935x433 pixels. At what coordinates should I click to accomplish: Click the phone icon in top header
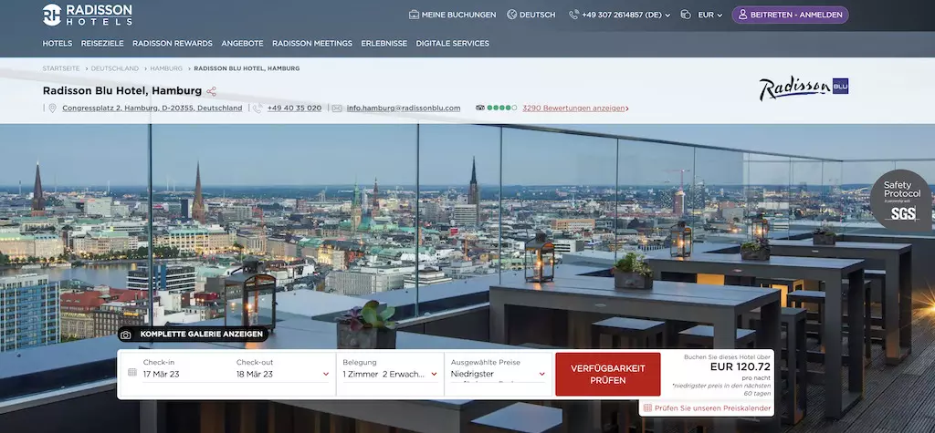[573, 15]
